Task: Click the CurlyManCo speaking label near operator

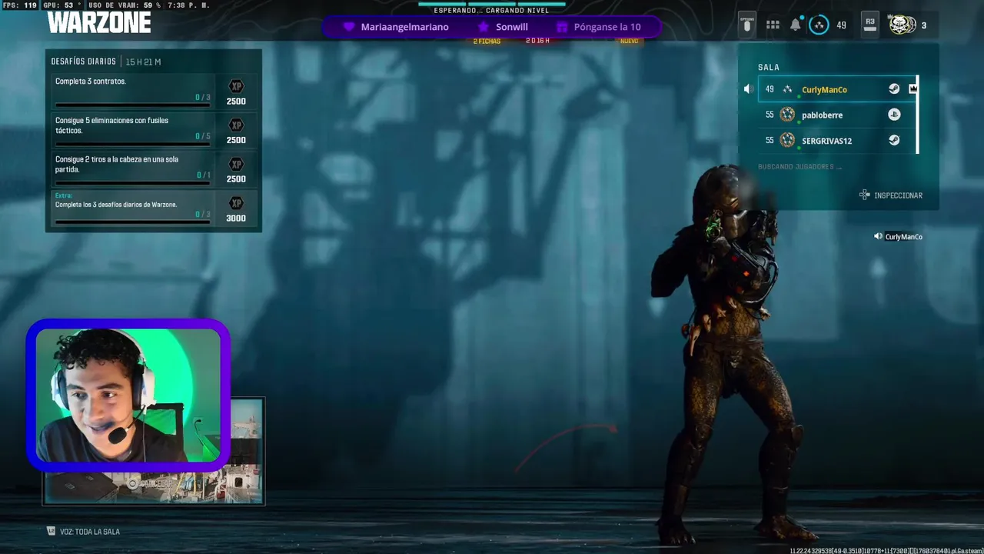Action: 903,237
